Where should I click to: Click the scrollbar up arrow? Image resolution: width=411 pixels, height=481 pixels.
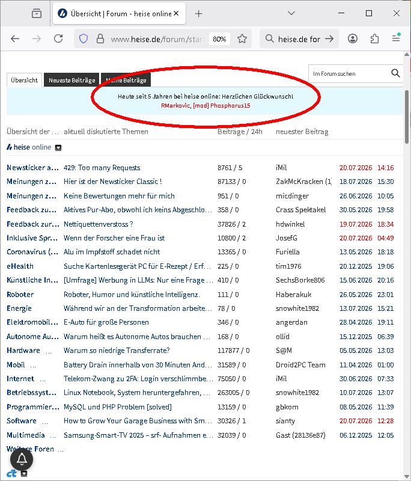pos(407,55)
